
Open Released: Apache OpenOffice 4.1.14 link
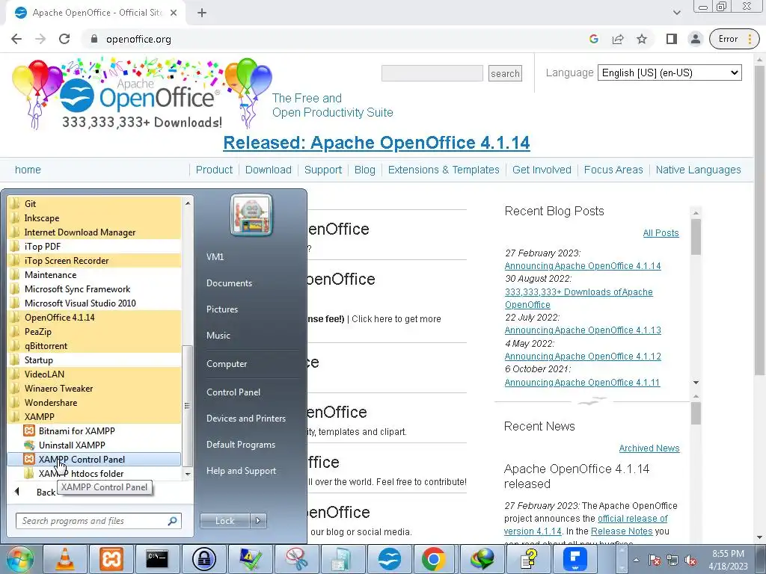point(376,143)
